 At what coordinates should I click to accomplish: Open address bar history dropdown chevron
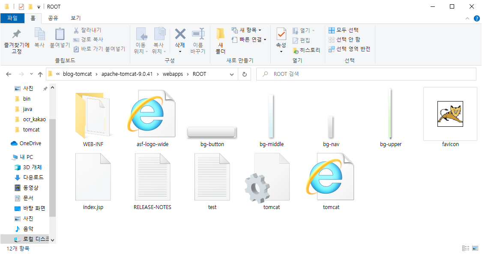click(x=232, y=75)
